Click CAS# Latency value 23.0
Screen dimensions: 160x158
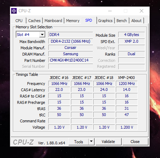click(82, 89)
